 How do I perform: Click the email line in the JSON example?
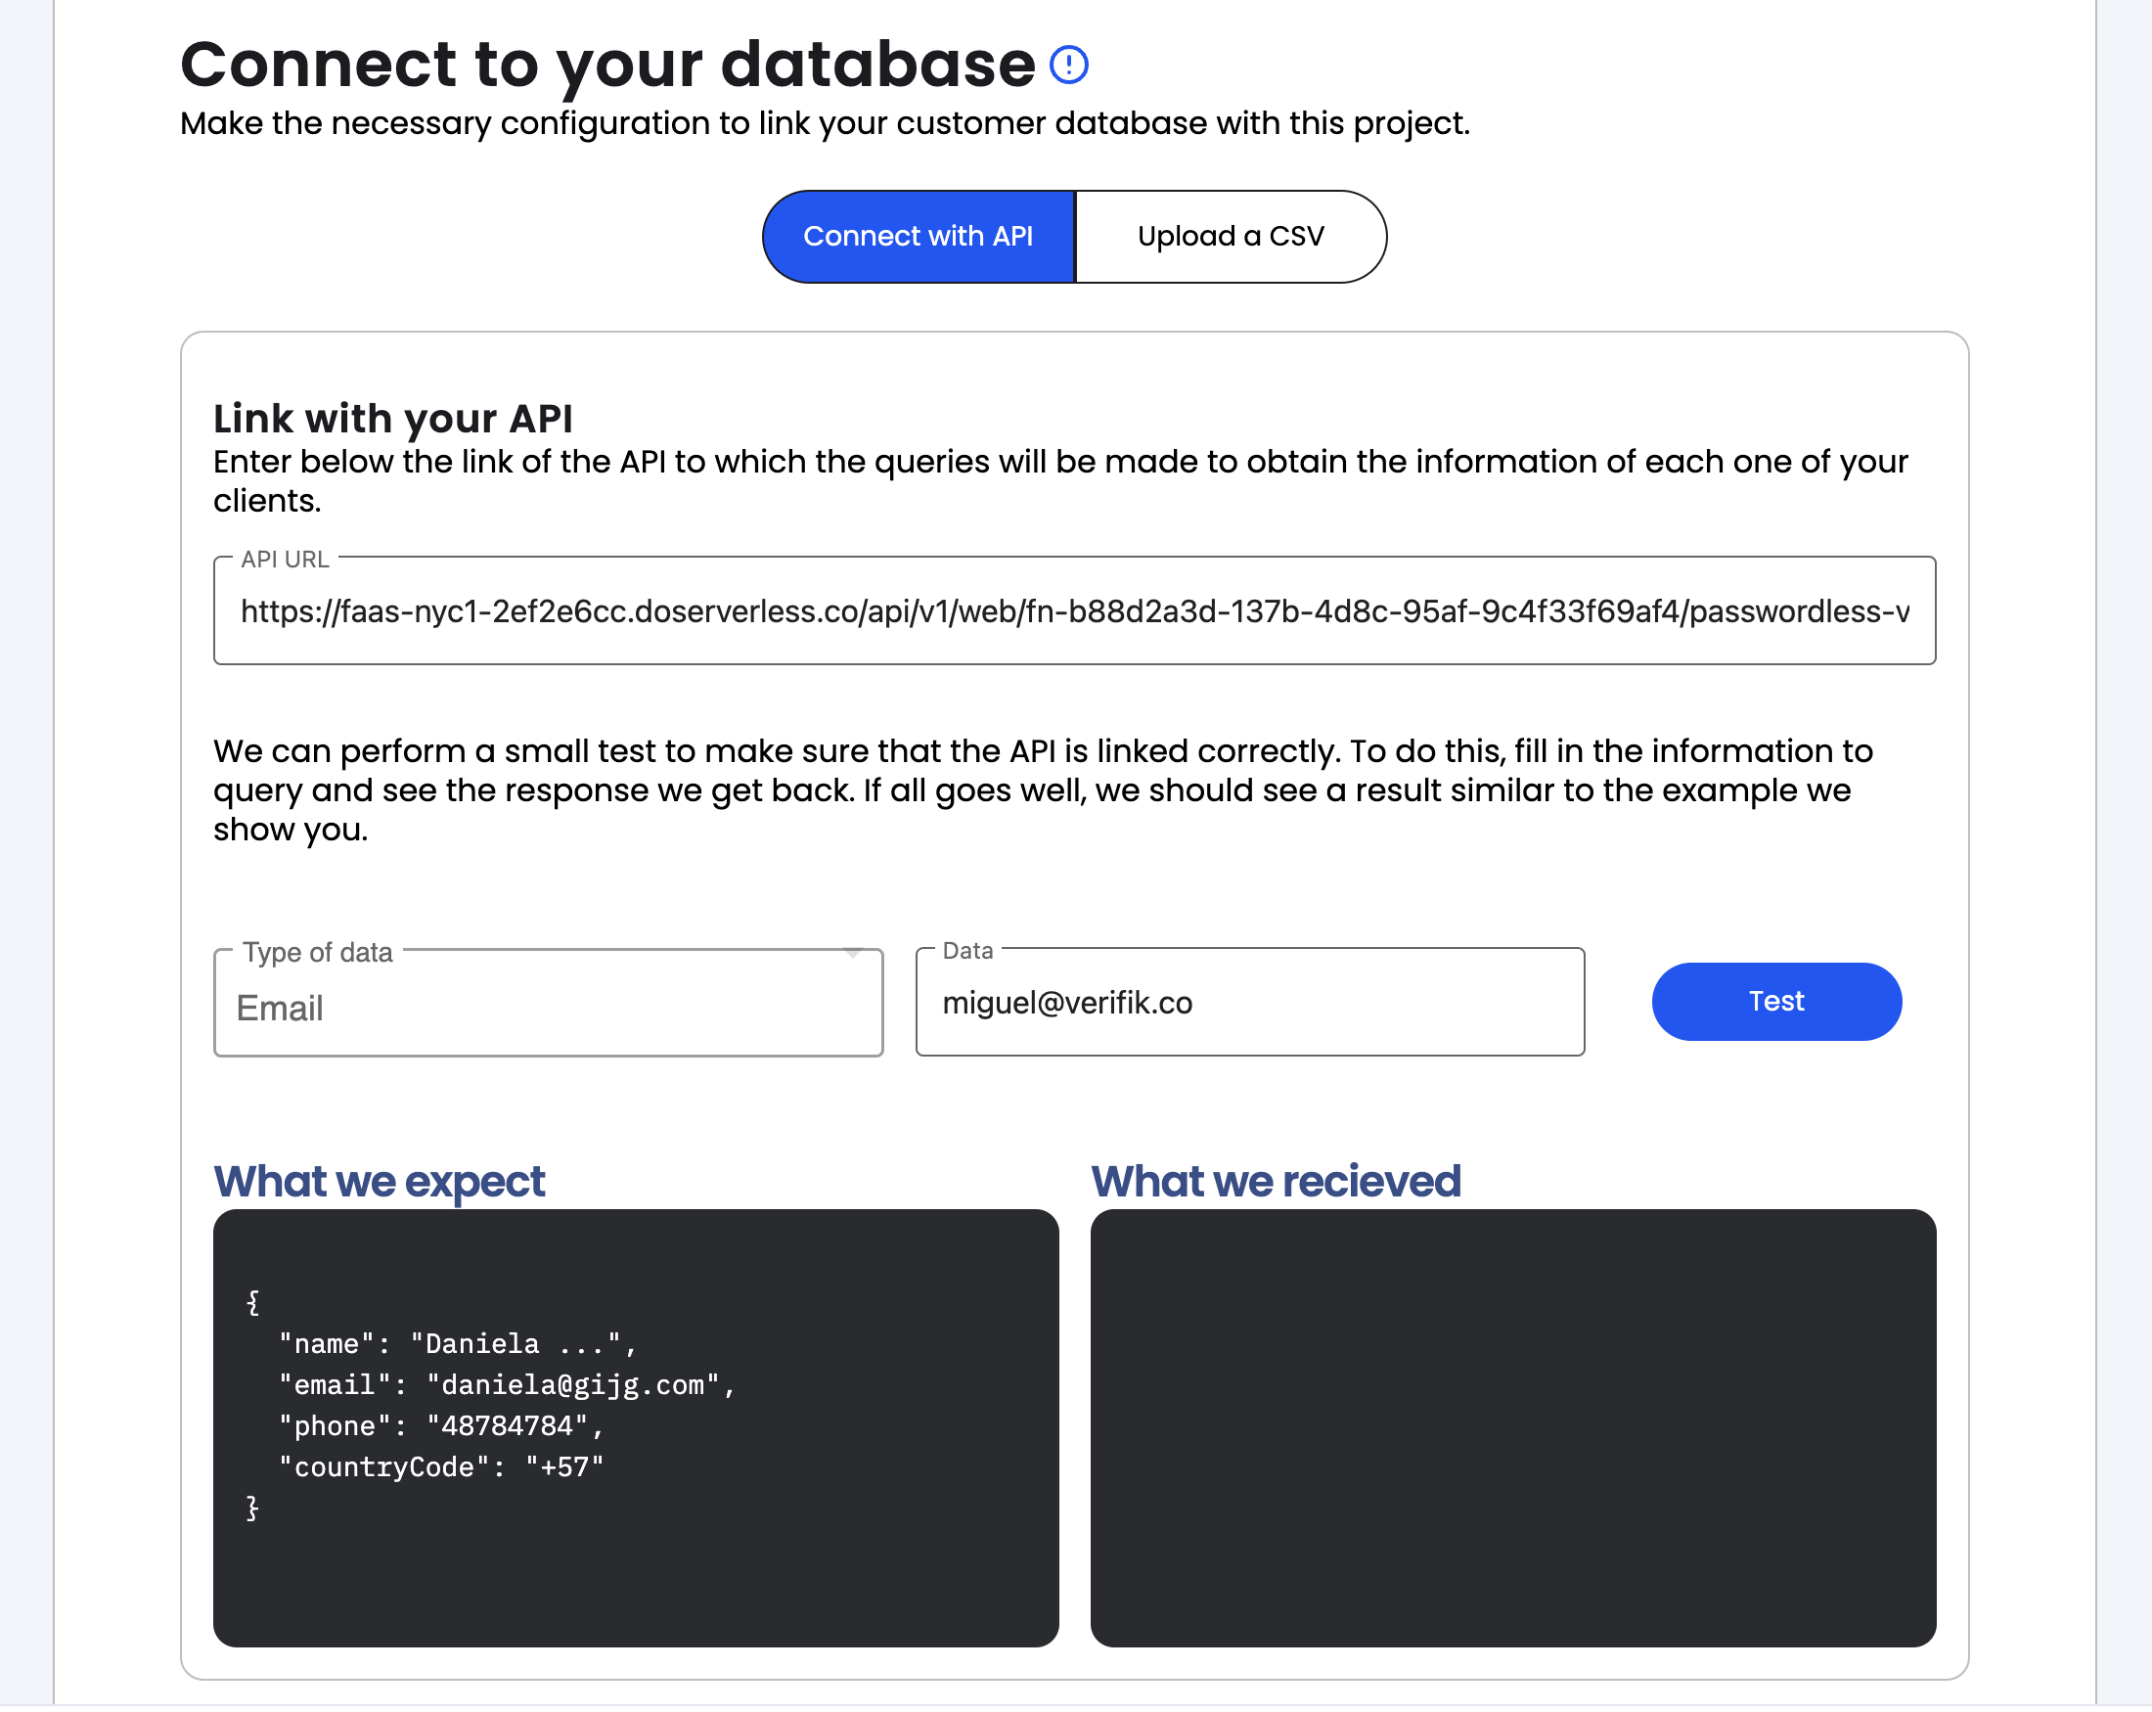[x=506, y=1384]
